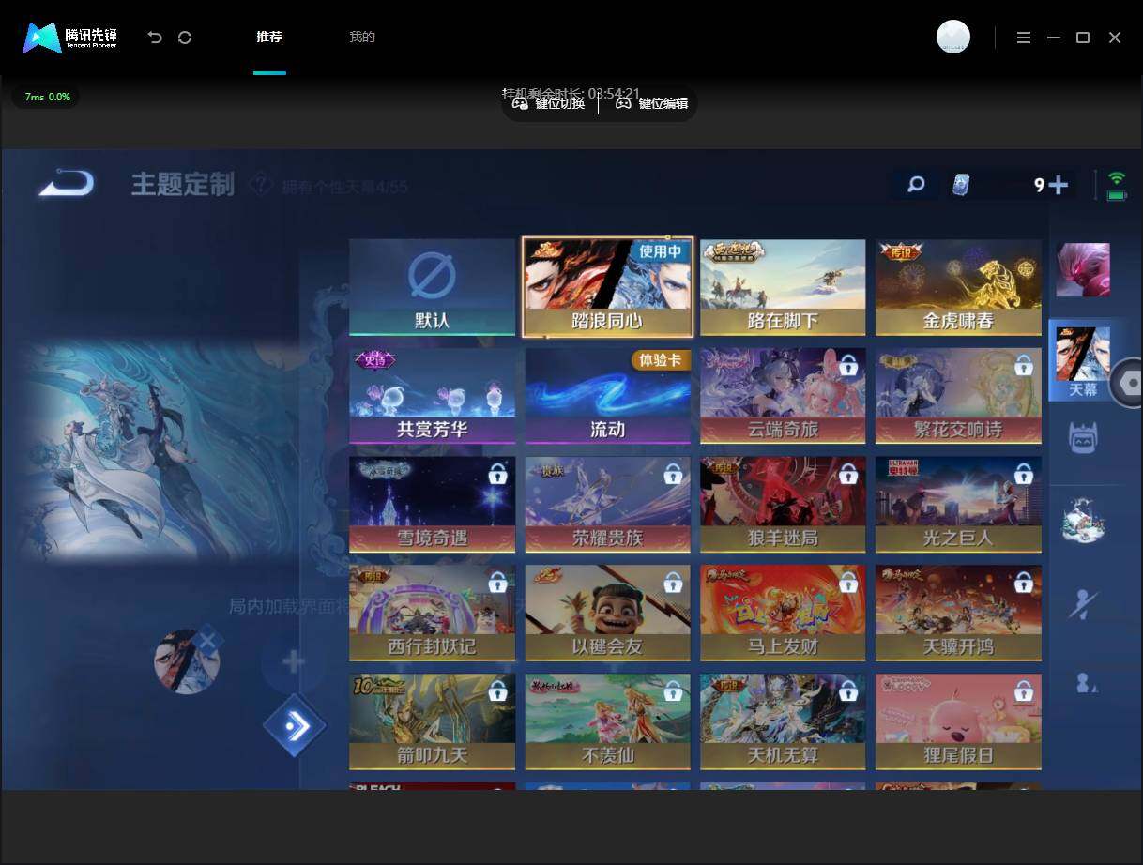The image size is (1143, 865).
Task: Click the hexagon floating button at right edge
Action: point(1128,383)
